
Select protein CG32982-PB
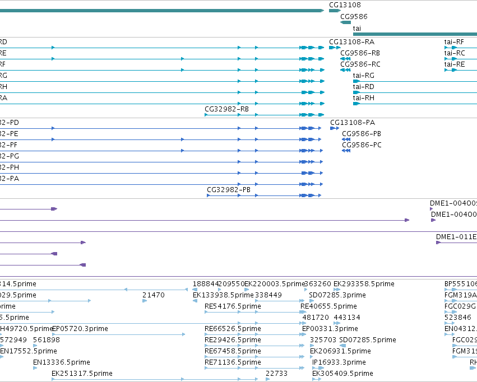pyautogui.click(x=229, y=190)
